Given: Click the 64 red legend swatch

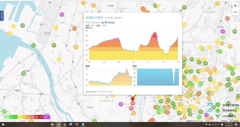Looking at the screenshot, I should tap(36, 117).
